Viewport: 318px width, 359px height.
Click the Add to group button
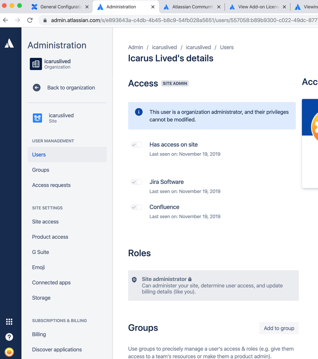pos(279,328)
